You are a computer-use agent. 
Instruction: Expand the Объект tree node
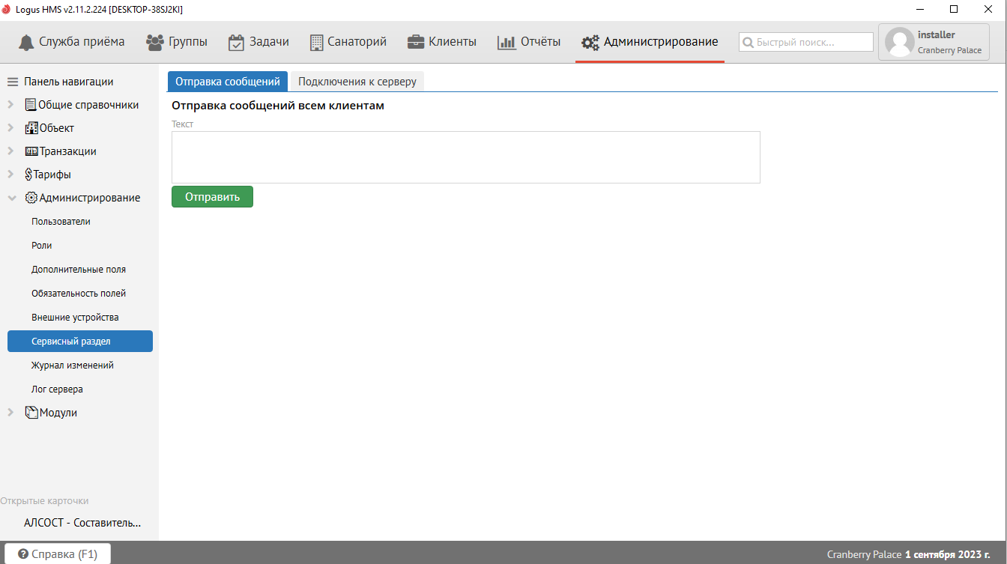11,128
